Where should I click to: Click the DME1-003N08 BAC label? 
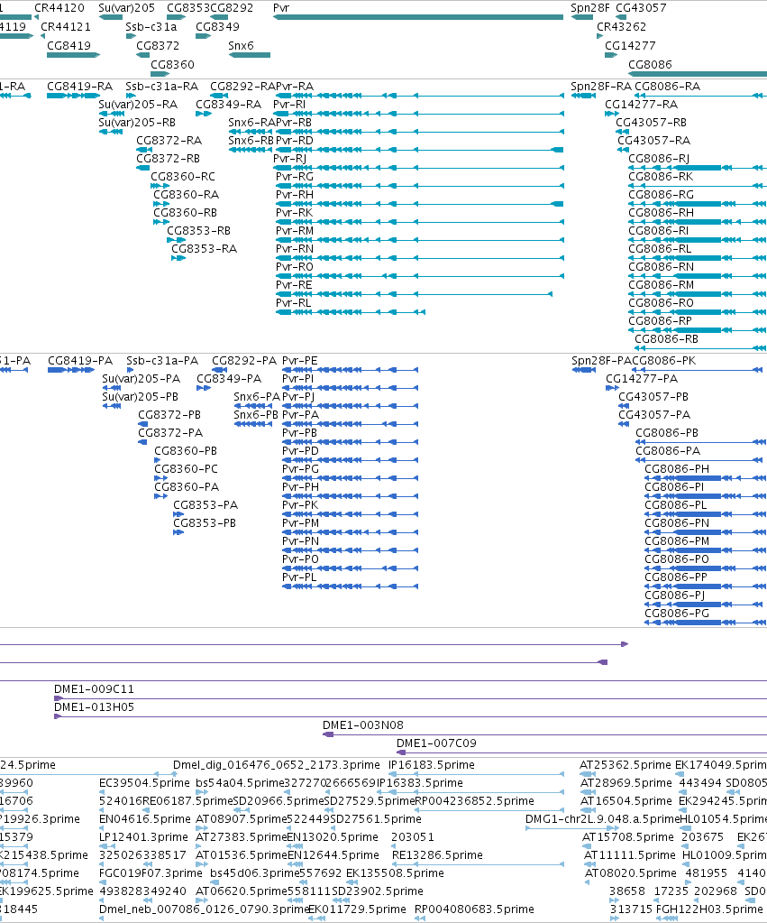[x=363, y=725]
